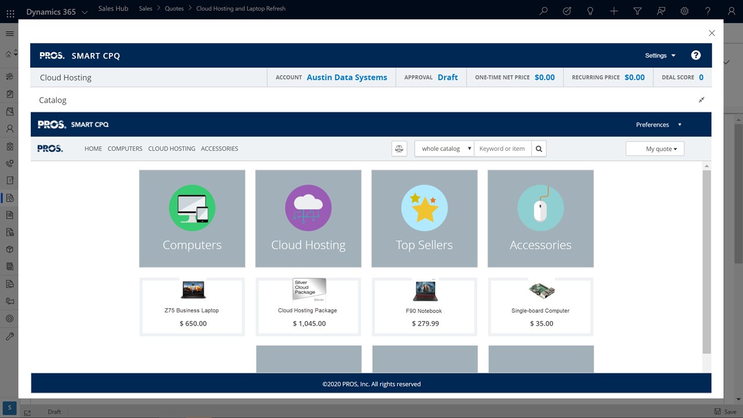Viewport: 743px width, 418px height.
Task: Click the Deal Score value 0
Action: tap(701, 77)
